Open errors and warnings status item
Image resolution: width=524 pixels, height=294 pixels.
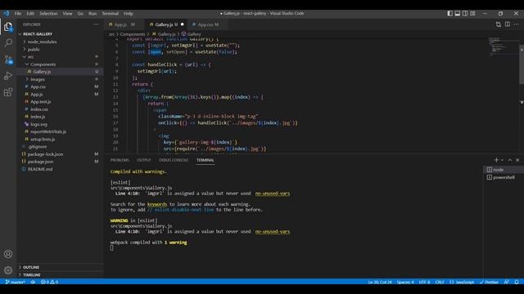point(49,282)
